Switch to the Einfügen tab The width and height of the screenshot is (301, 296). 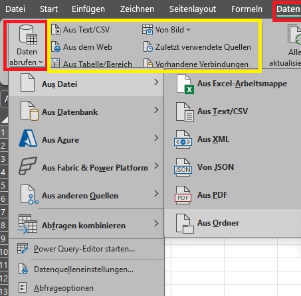[x=88, y=9]
